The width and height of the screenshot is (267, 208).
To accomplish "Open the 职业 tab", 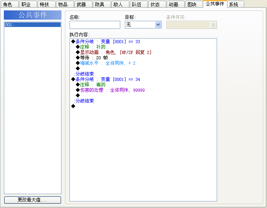I will [28, 4].
